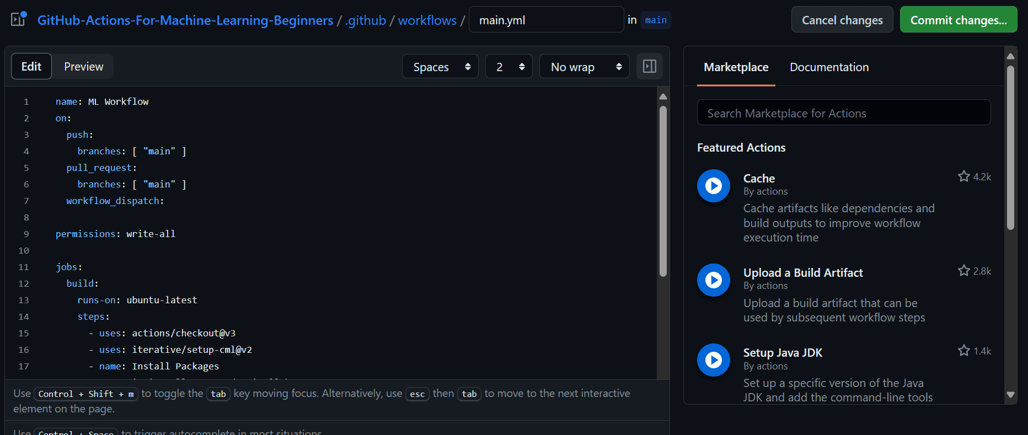Click the 'name: Install Packages' line
This screenshot has height=435, width=1028.
[154, 366]
